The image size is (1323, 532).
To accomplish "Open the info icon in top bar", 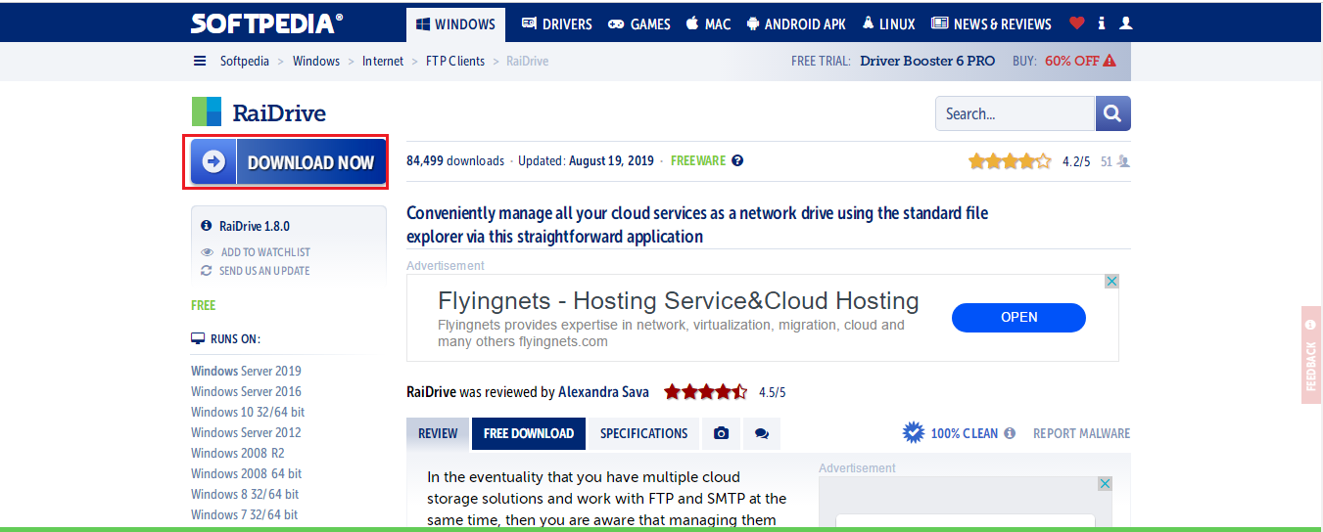I will (x=1102, y=23).
